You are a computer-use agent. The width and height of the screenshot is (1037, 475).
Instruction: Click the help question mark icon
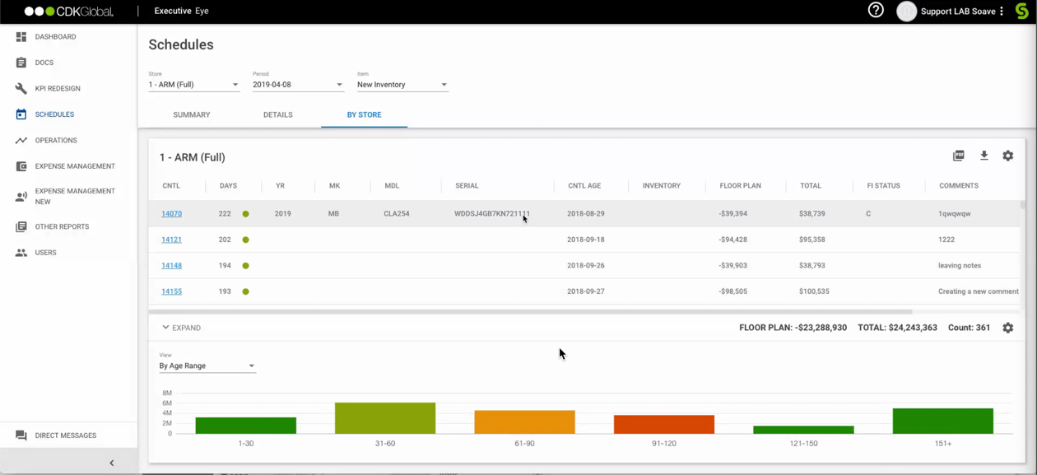click(876, 11)
